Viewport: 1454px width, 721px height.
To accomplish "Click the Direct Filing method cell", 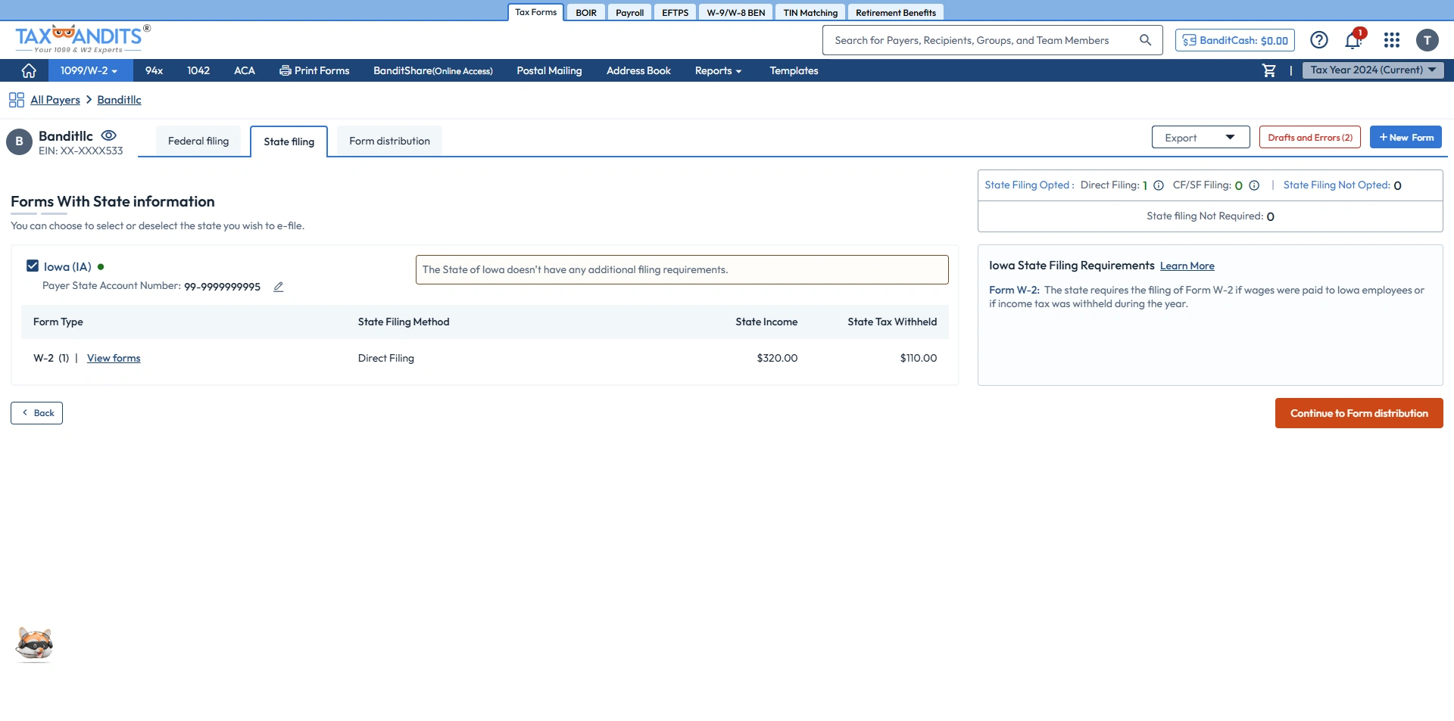I will pos(386,358).
